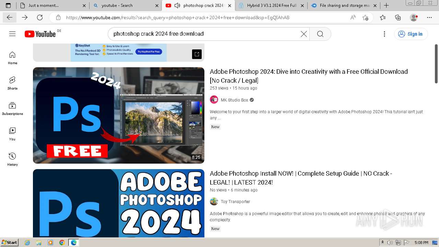Open the Adobe Photoshop 2024 Toy Transporter thumbnail
The height and width of the screenshot is (247, 439).
[x=119, y=203]
